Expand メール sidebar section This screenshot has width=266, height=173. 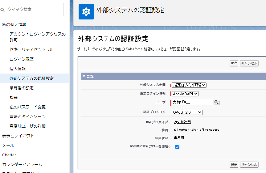pyautogui.click(x=8, y=145)
